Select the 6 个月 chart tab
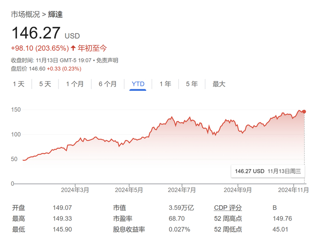Image resolution: width=313 pixels, height=237 pixels. point(108,84)
